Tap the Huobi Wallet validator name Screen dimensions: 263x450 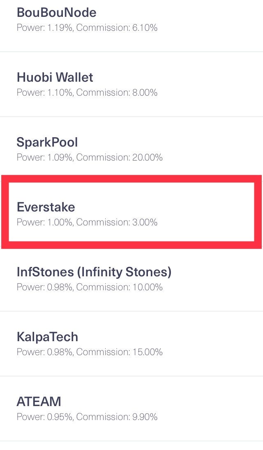[x=55, y=78]
